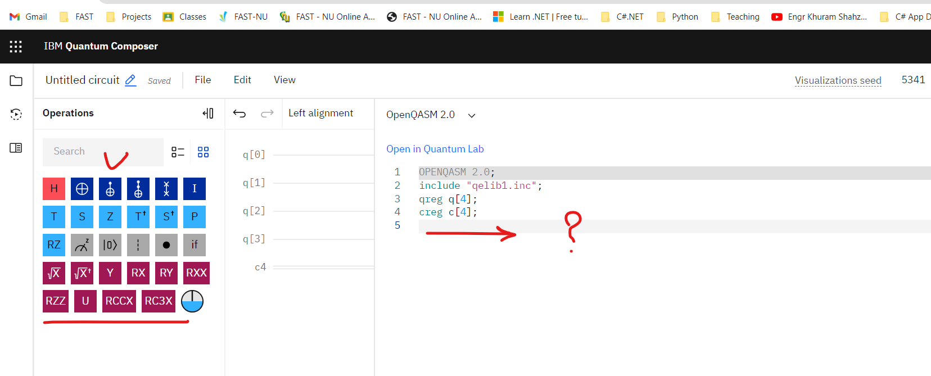The width and height of the screenshot is (931, 376).
Task: Select the SWAP gate
Action: [166, 189]
